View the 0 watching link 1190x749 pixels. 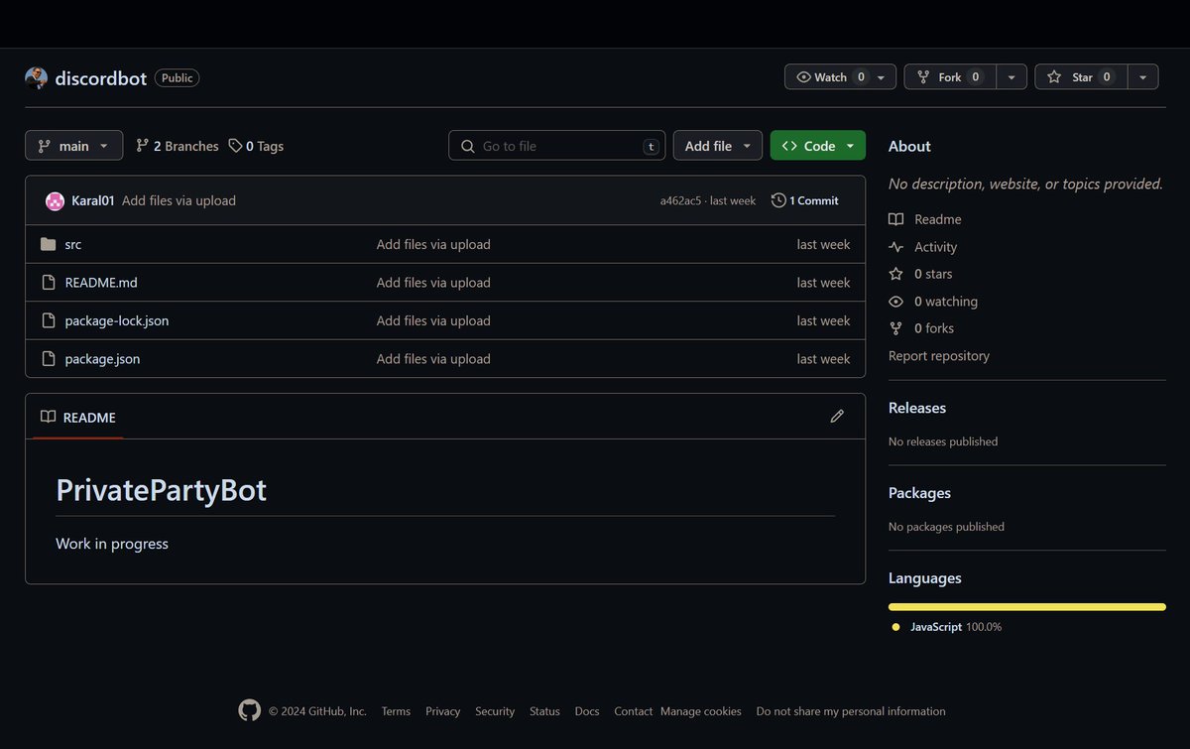[934, 302]
